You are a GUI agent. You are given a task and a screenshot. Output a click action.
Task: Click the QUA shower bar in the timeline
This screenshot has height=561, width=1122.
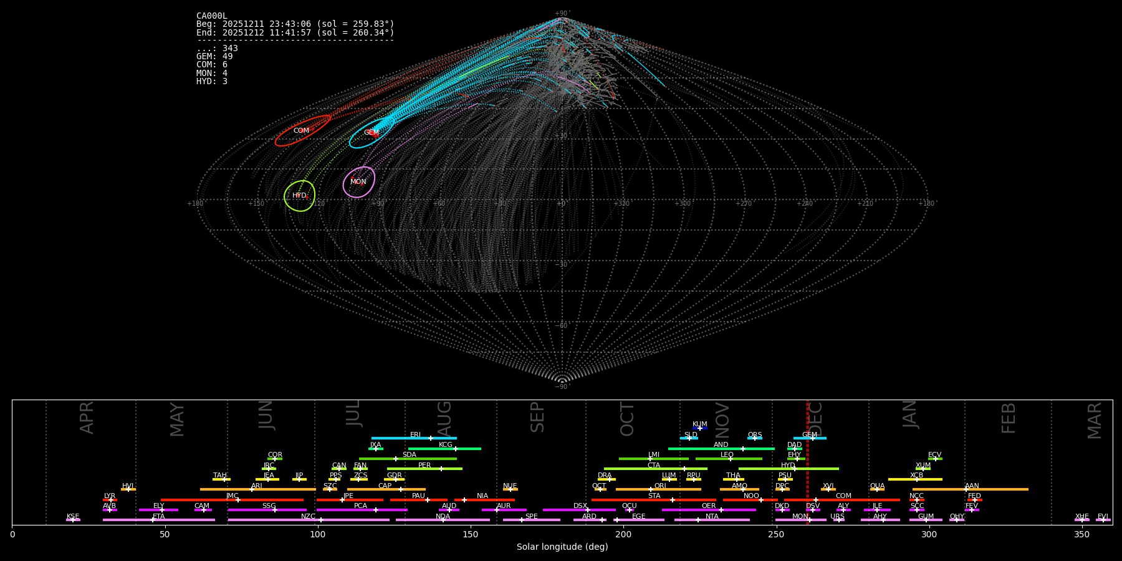pyautogui.click(x=877, y=489)
